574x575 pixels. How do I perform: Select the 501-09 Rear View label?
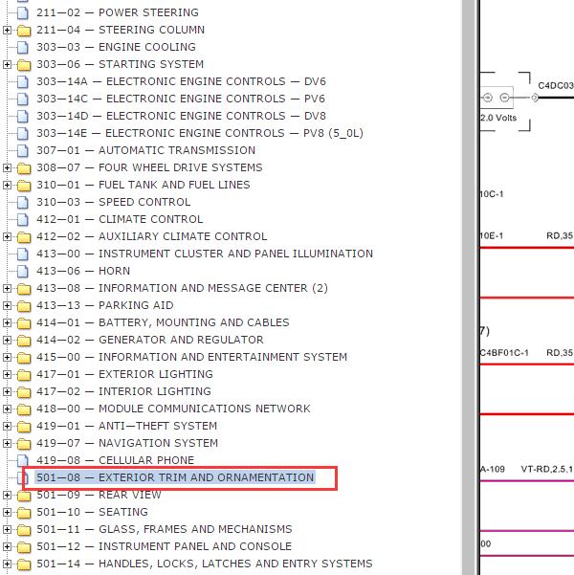(99, 496)
